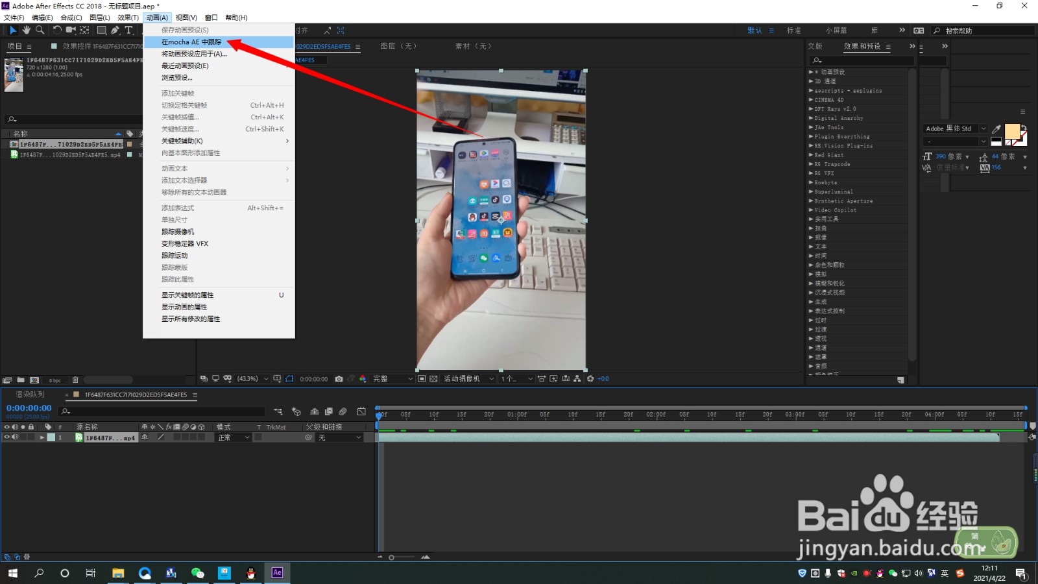The height and width of the screenshot is (584, 1038).
Task: Open the composition mini-flowchart in timeline
Action: pos(278,411)
